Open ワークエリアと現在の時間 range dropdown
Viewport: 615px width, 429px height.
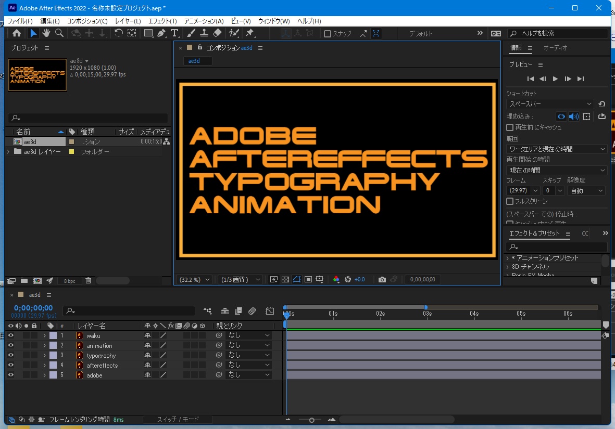coord(557,149)
